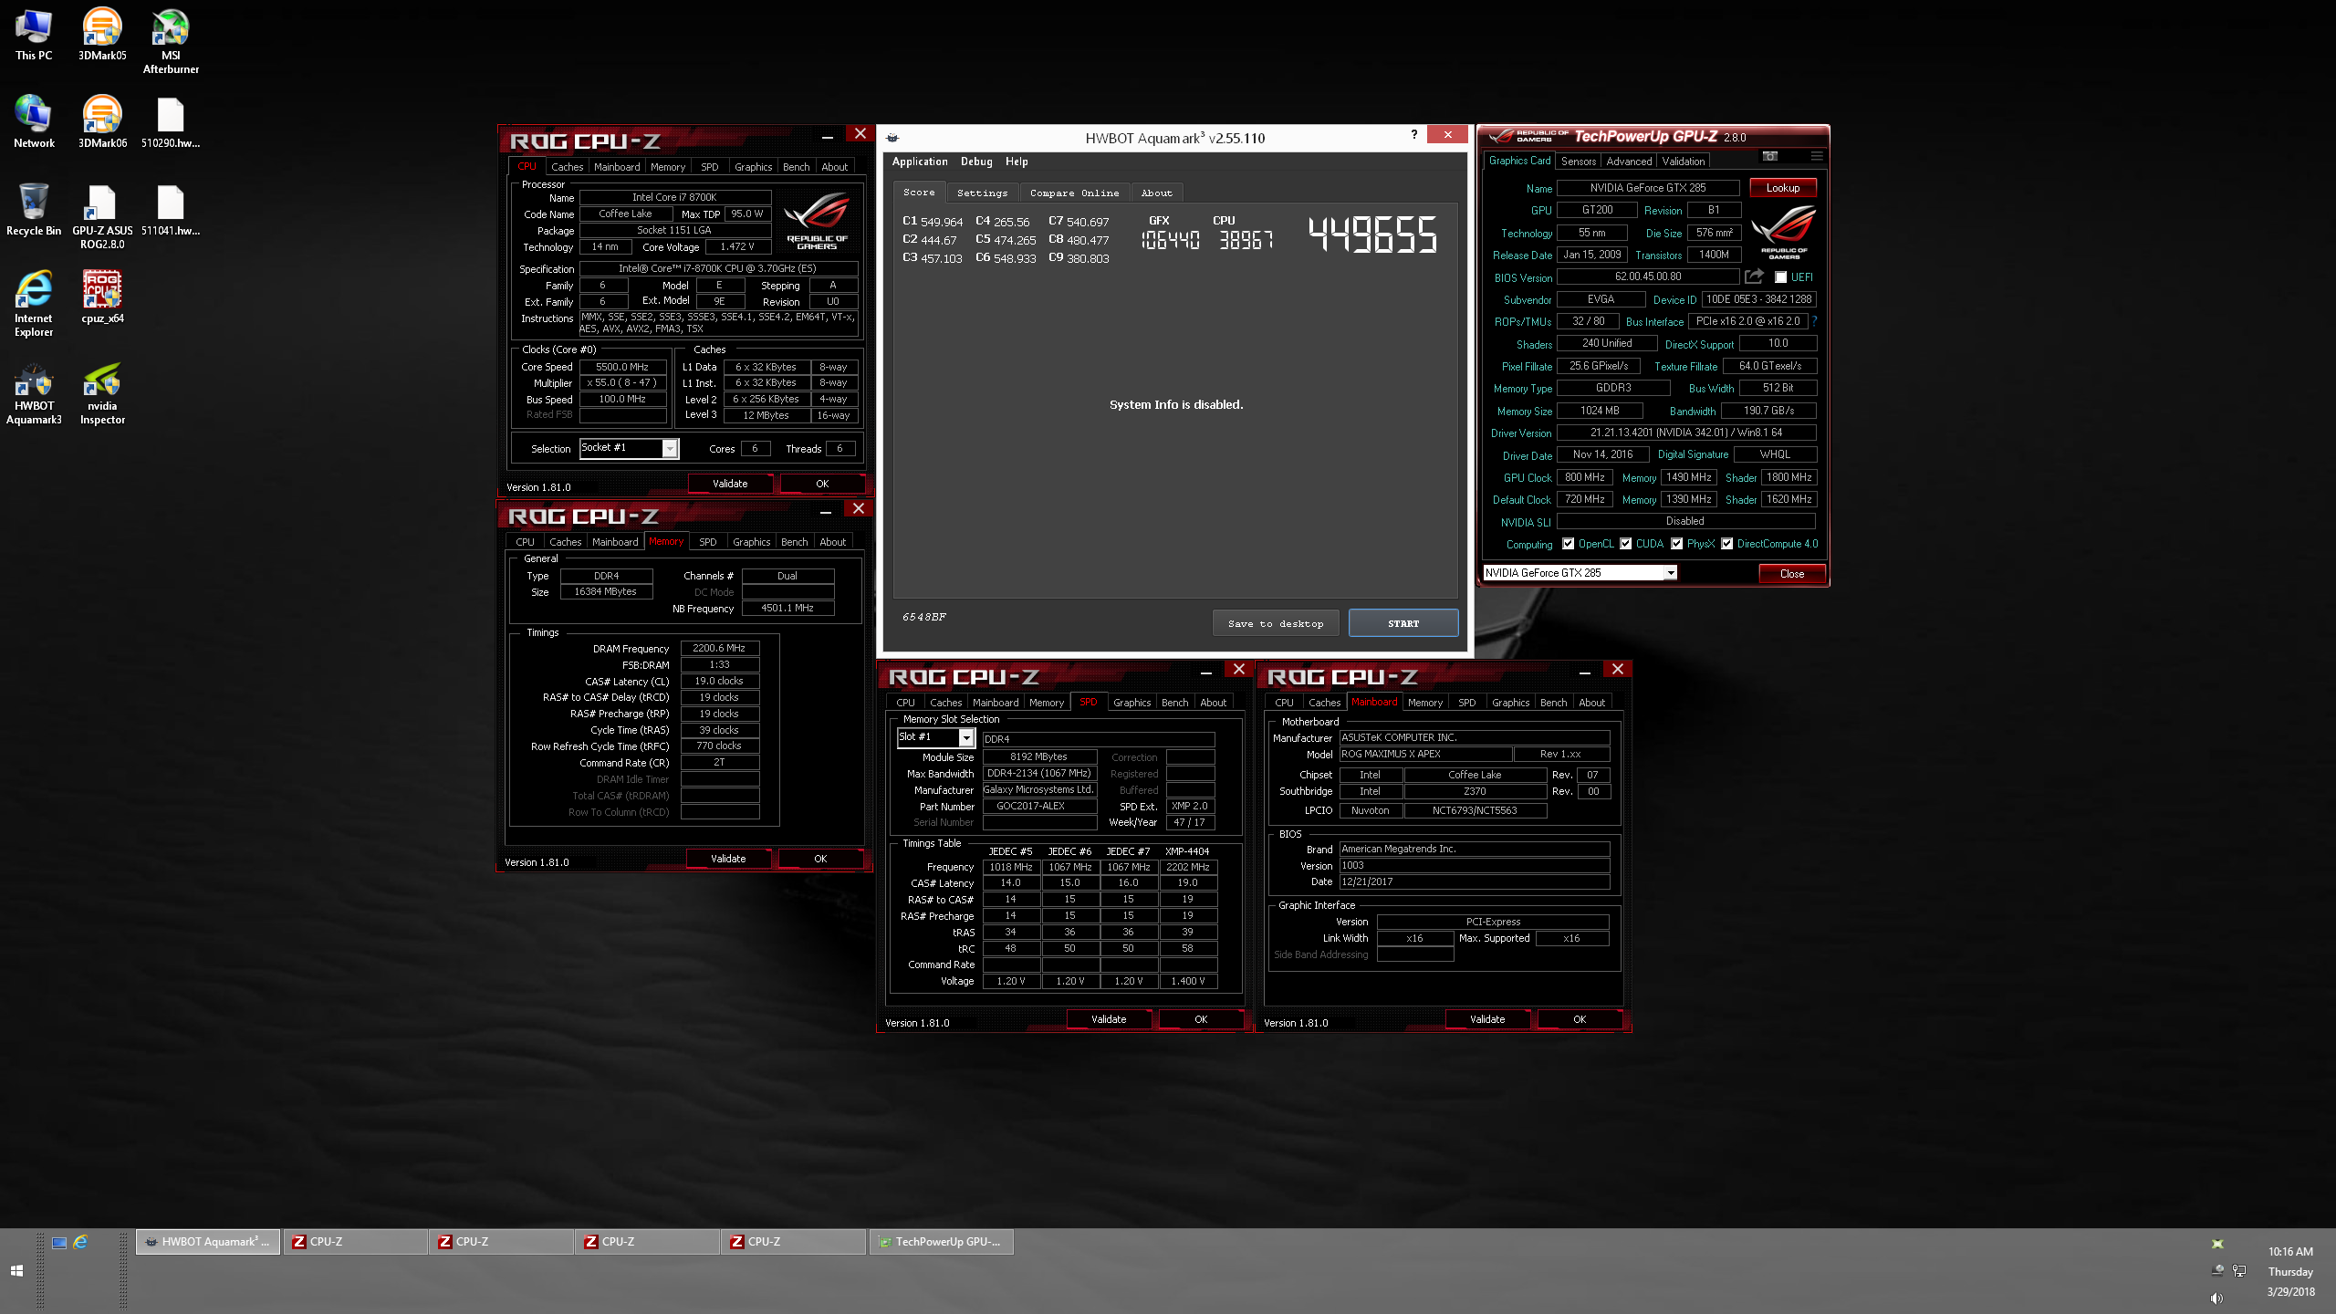Click the GPU Name field NVIDIA GeForce GTX 285
This screenshot has height=1314, width=2336.
1648,188
